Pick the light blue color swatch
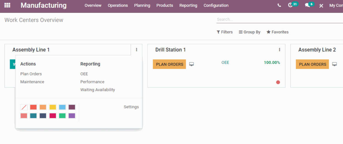This screenshot has width=343, height=144. 62,107
